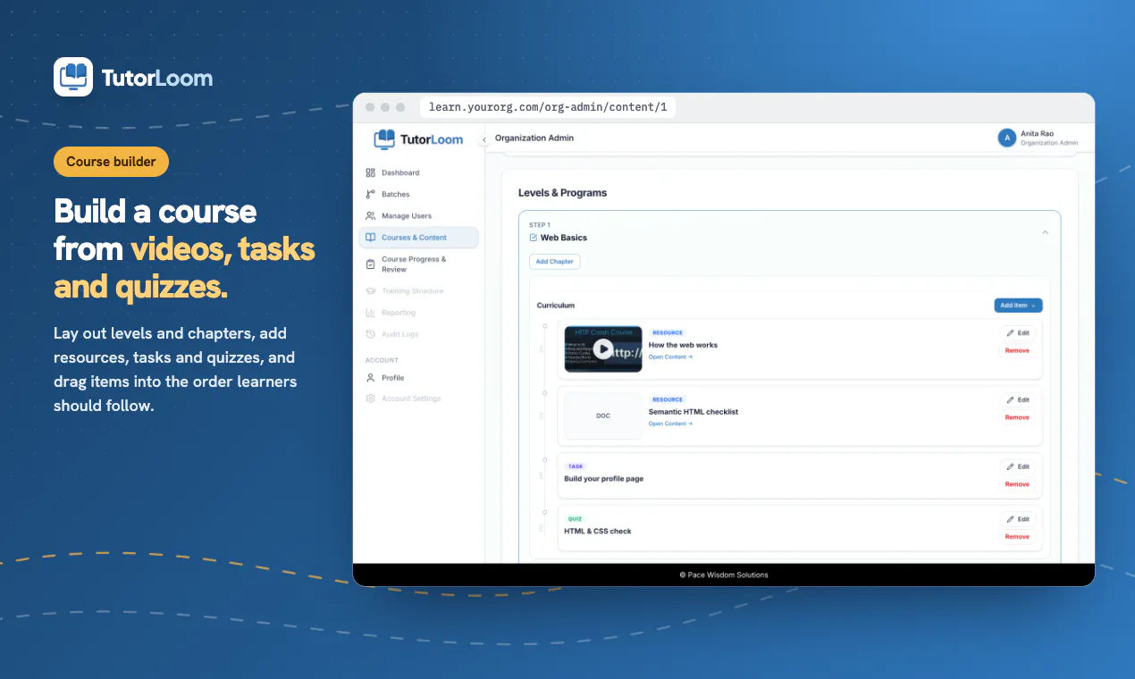
Task: Play the How the web works video
Action: coord(603,349)
